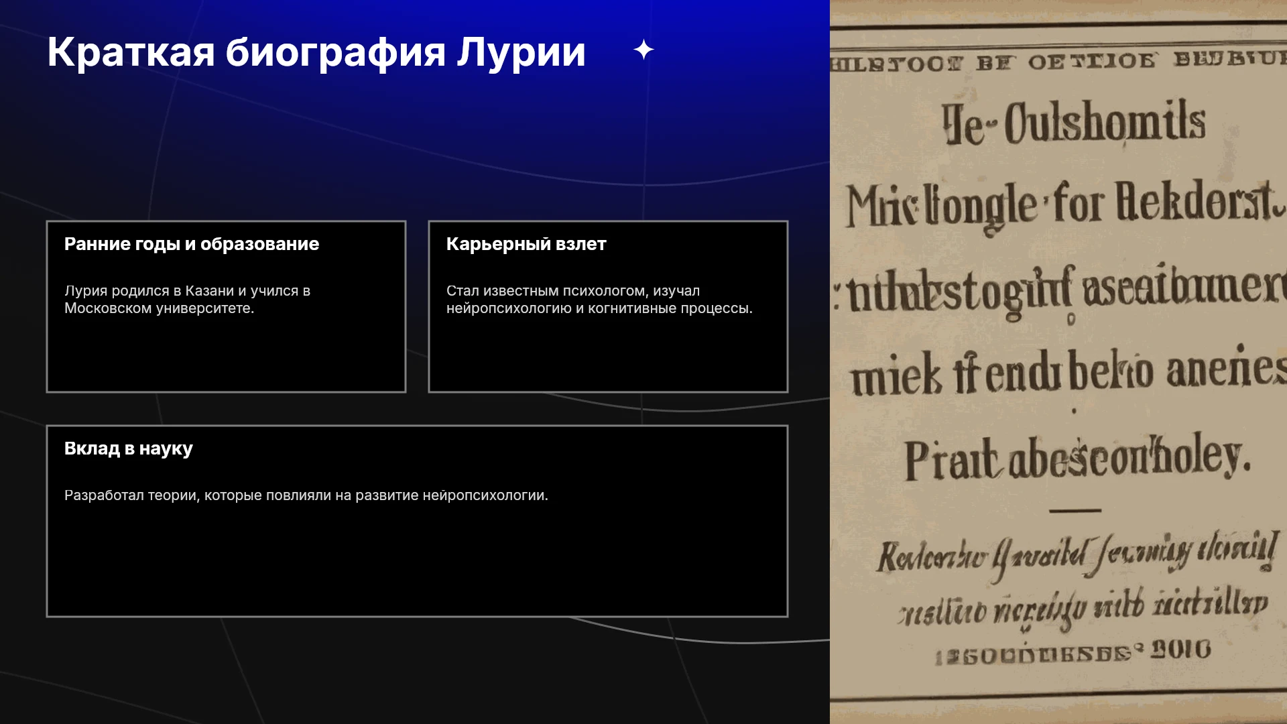Image resolution: width=1287 pixels, height=724 pixels.
Task: Click the bottom numeric line ending in '2010'
Action: [x=1072, y=652]
